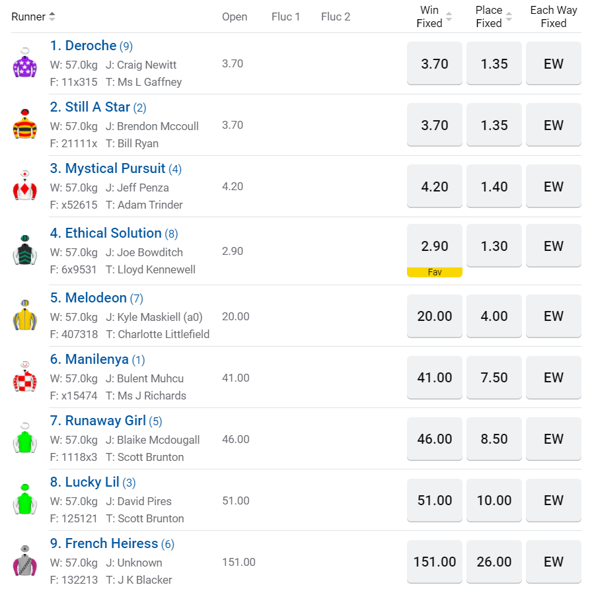Select Manilenya place odds 7.50
This screenshot has width=590, height=589.
point(494,378)
